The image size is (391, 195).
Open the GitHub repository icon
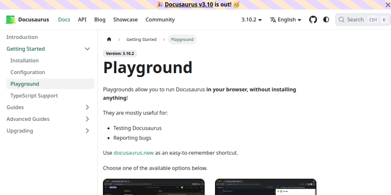coord(313,19)
